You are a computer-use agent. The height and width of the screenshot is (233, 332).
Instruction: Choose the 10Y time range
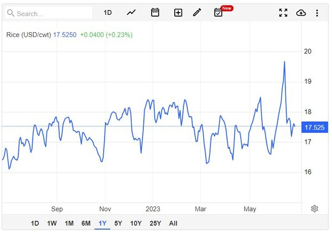point(136,224)
